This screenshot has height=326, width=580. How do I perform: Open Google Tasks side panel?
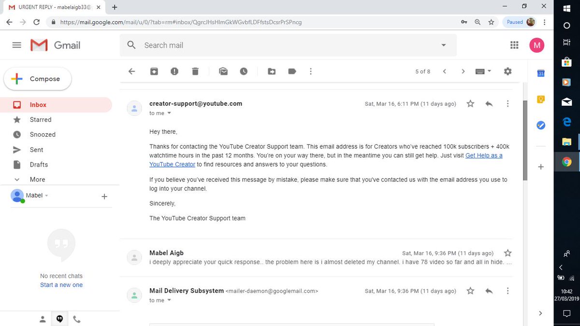point(541,125)
